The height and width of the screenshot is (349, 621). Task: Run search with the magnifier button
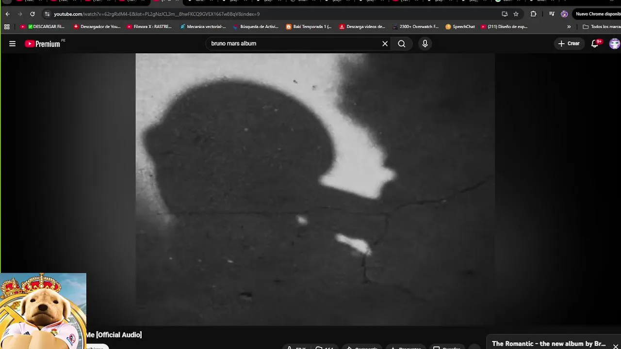[x=402, y=44]
